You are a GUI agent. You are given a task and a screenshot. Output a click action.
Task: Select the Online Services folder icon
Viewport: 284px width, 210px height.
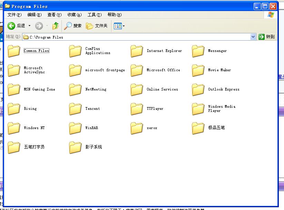[137, 90]
